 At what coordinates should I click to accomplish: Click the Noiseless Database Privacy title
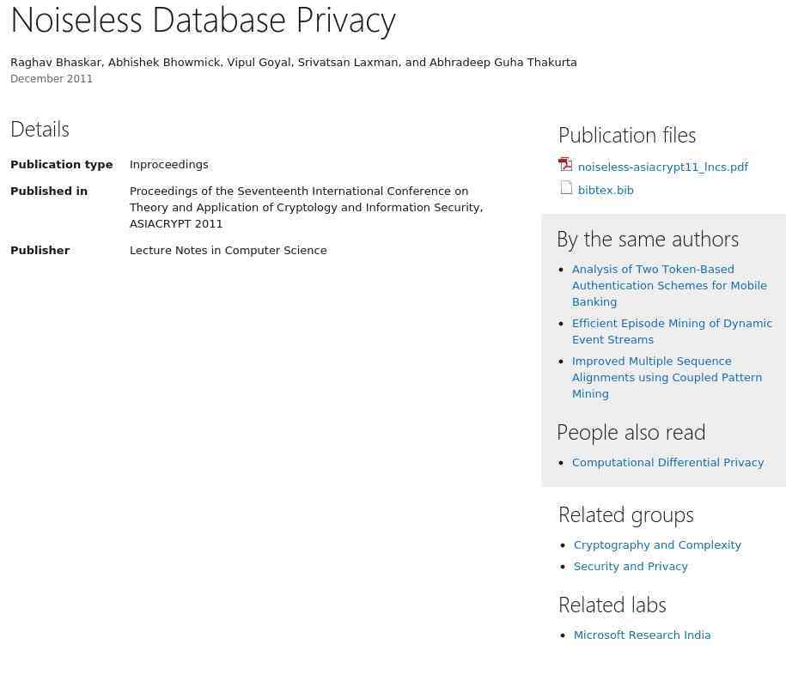pos(203,21)
